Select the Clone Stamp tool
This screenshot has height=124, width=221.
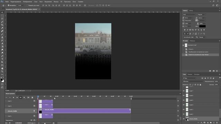tap(2, 37)
